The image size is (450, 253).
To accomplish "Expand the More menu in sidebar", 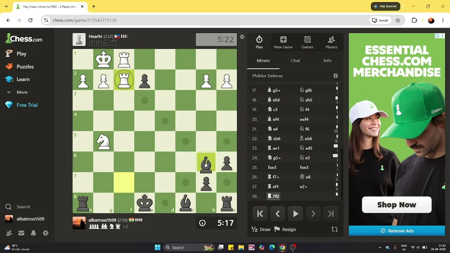I will 17,92.
